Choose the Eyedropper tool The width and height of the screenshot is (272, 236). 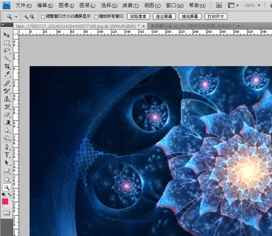coord(7,74)
